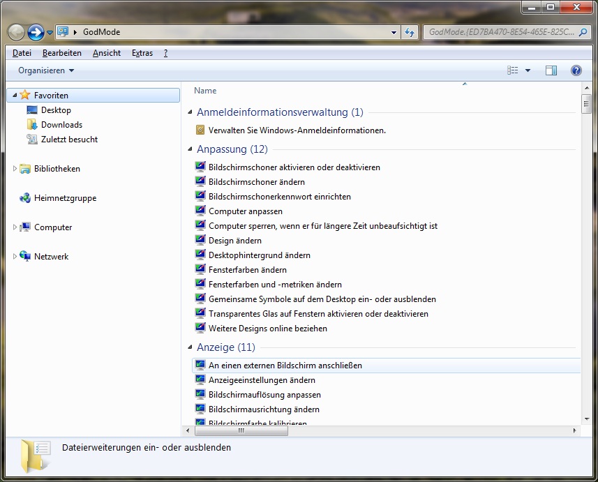Click the Fensterfarben und -metriken ändern icon
Screen dimensions: 598x482
click(x=200, y=284)
